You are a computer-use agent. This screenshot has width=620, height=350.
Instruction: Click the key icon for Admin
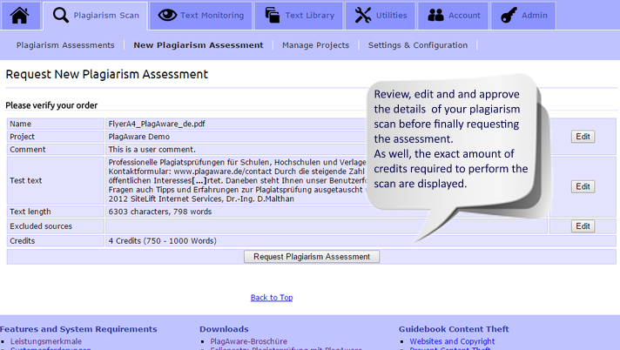click(509, 16)
